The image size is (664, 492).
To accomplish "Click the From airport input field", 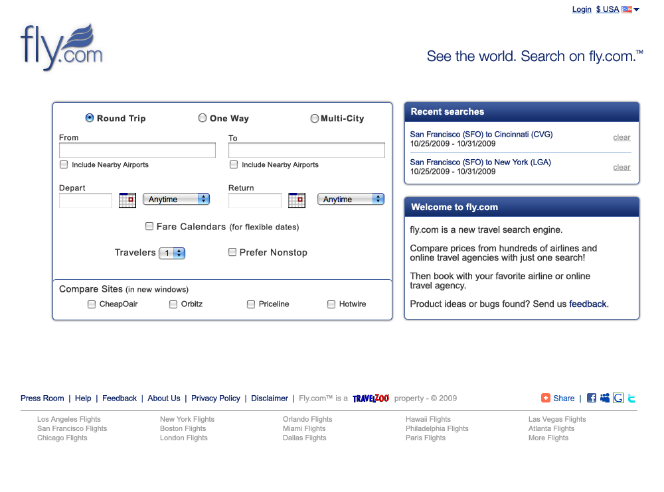I will [x=137, y=150].
